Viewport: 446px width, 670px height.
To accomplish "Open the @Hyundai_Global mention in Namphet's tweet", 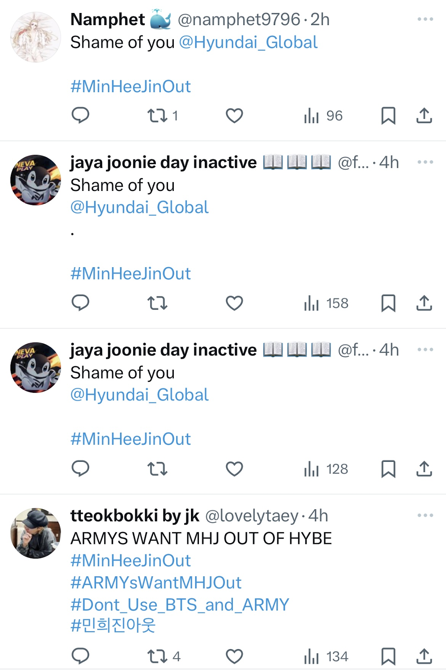I will click(248, 42).
